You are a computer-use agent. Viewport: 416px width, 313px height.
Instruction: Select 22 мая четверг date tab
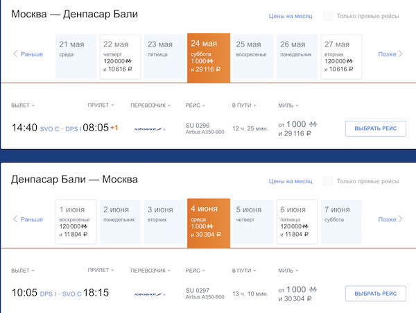click(120, 56)
